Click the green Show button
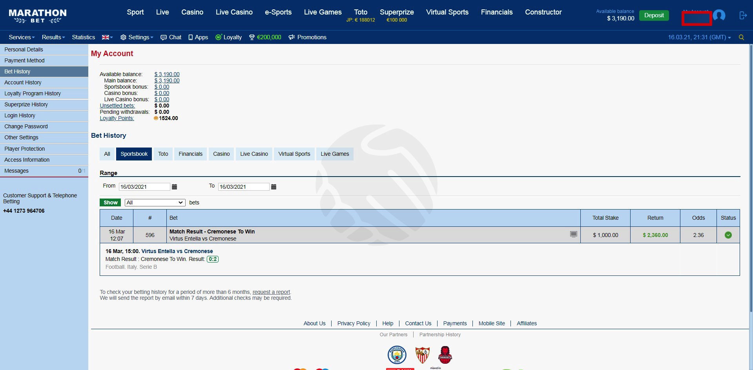This screenshot has height=370, width=753. tap(110, 202)
